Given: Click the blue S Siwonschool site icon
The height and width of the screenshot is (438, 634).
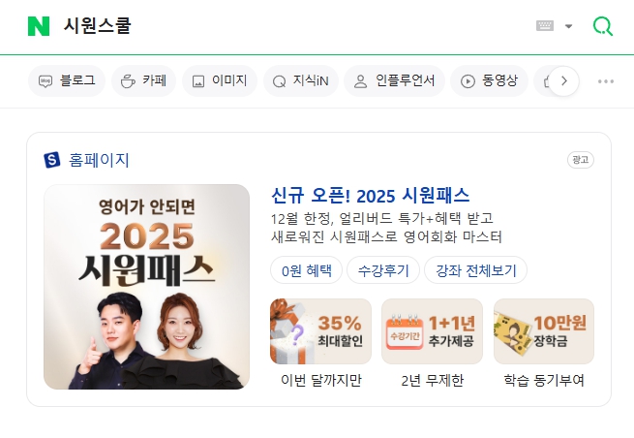Looking at the screenshot, I should tap(52, 160).
